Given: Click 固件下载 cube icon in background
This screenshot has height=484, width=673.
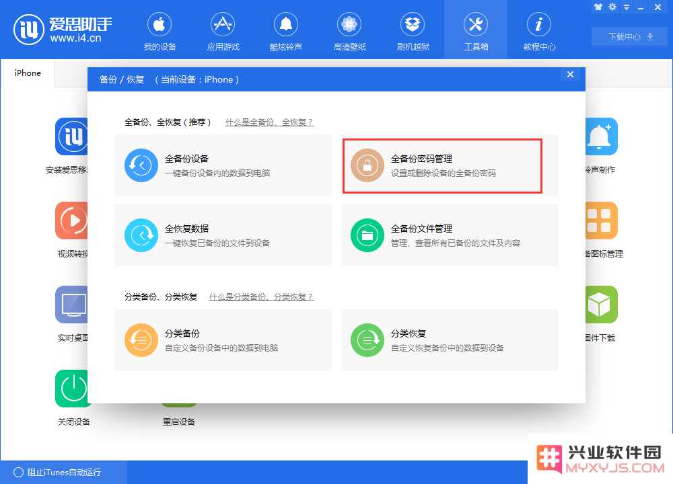Looking at the screenshot, I should 602,305.
